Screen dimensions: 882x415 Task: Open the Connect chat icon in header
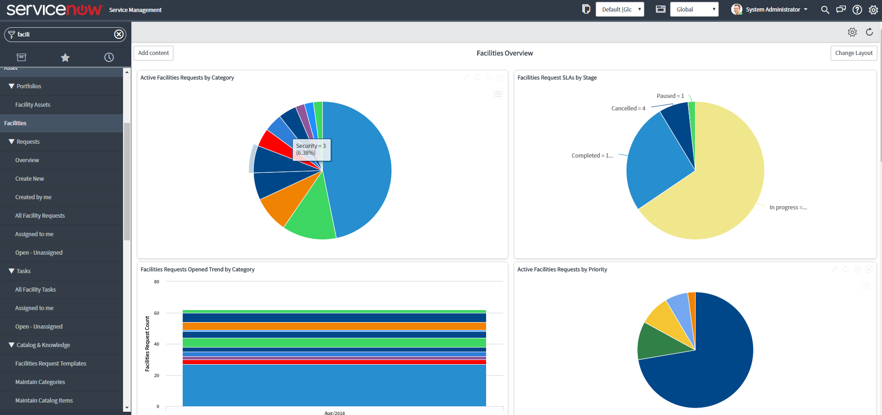[x=841, y=10]
